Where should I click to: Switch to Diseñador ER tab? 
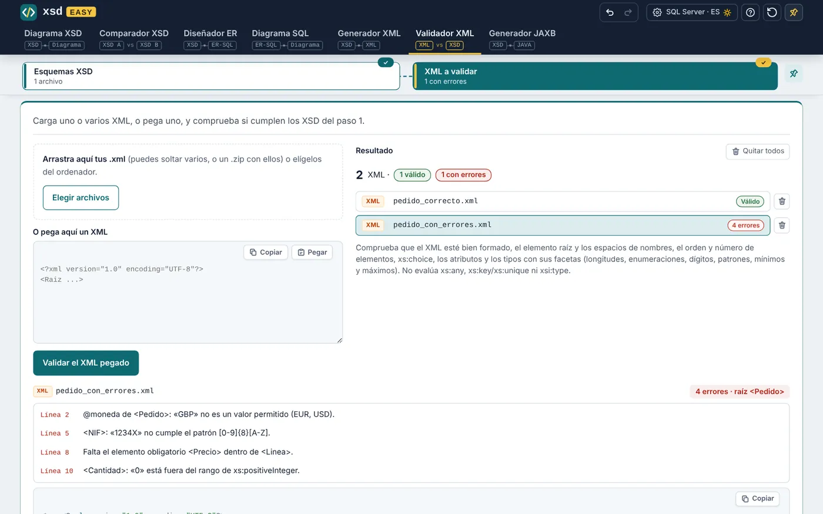click(x=210, y=39)
